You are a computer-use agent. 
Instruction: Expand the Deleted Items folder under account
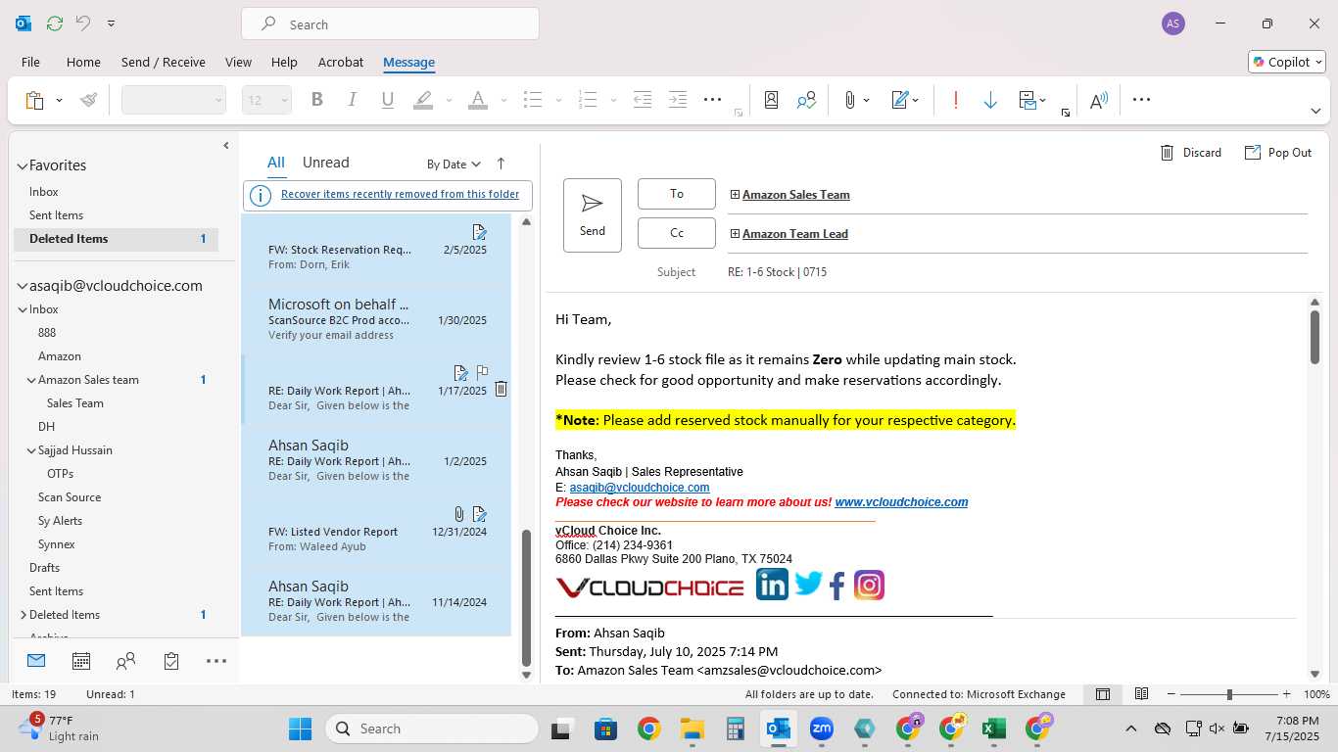(x=23, y=615)
